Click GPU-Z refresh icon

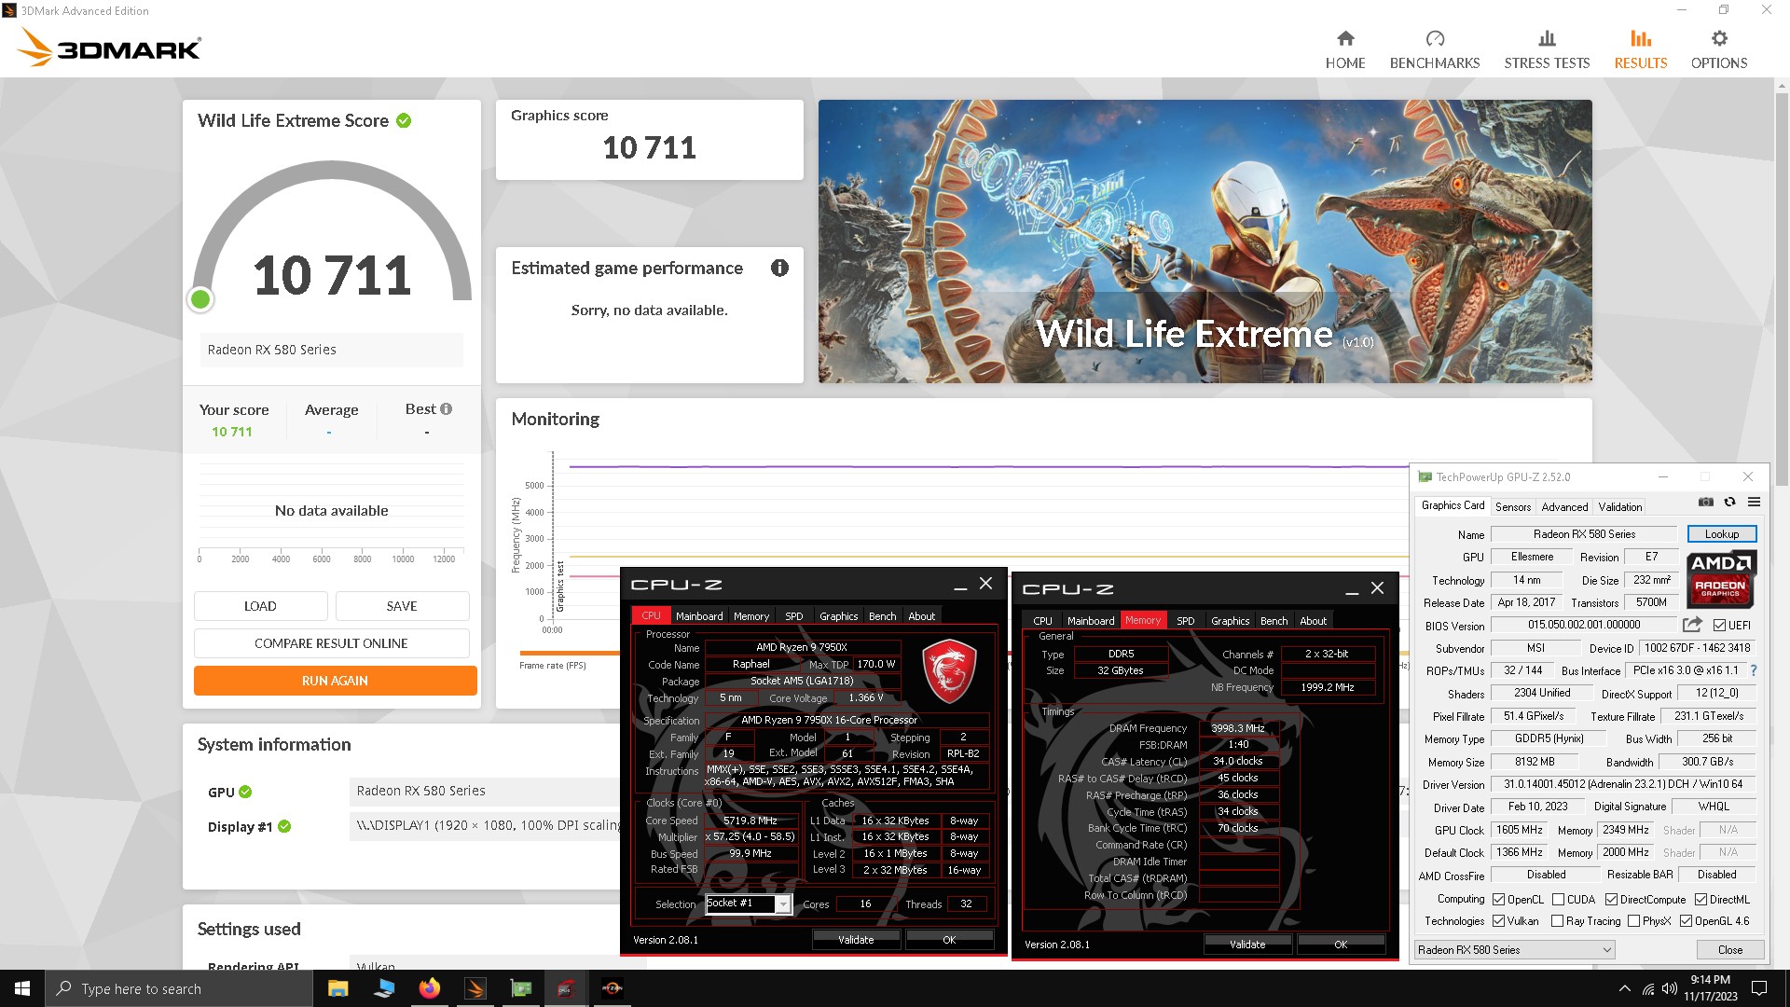click(x=1730, y=503)
